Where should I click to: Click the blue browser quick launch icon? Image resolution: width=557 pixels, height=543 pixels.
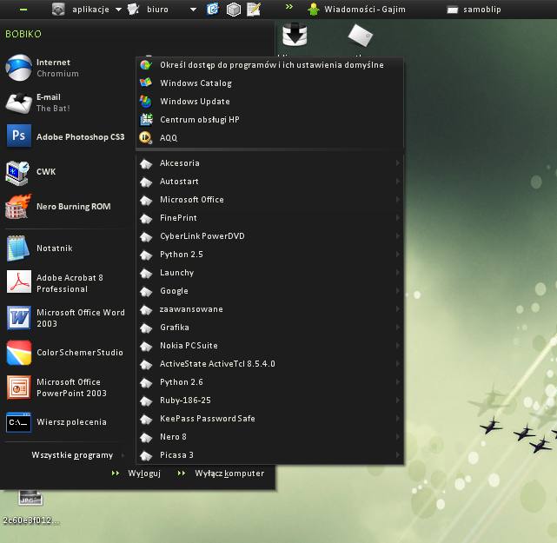coord(212,9)
